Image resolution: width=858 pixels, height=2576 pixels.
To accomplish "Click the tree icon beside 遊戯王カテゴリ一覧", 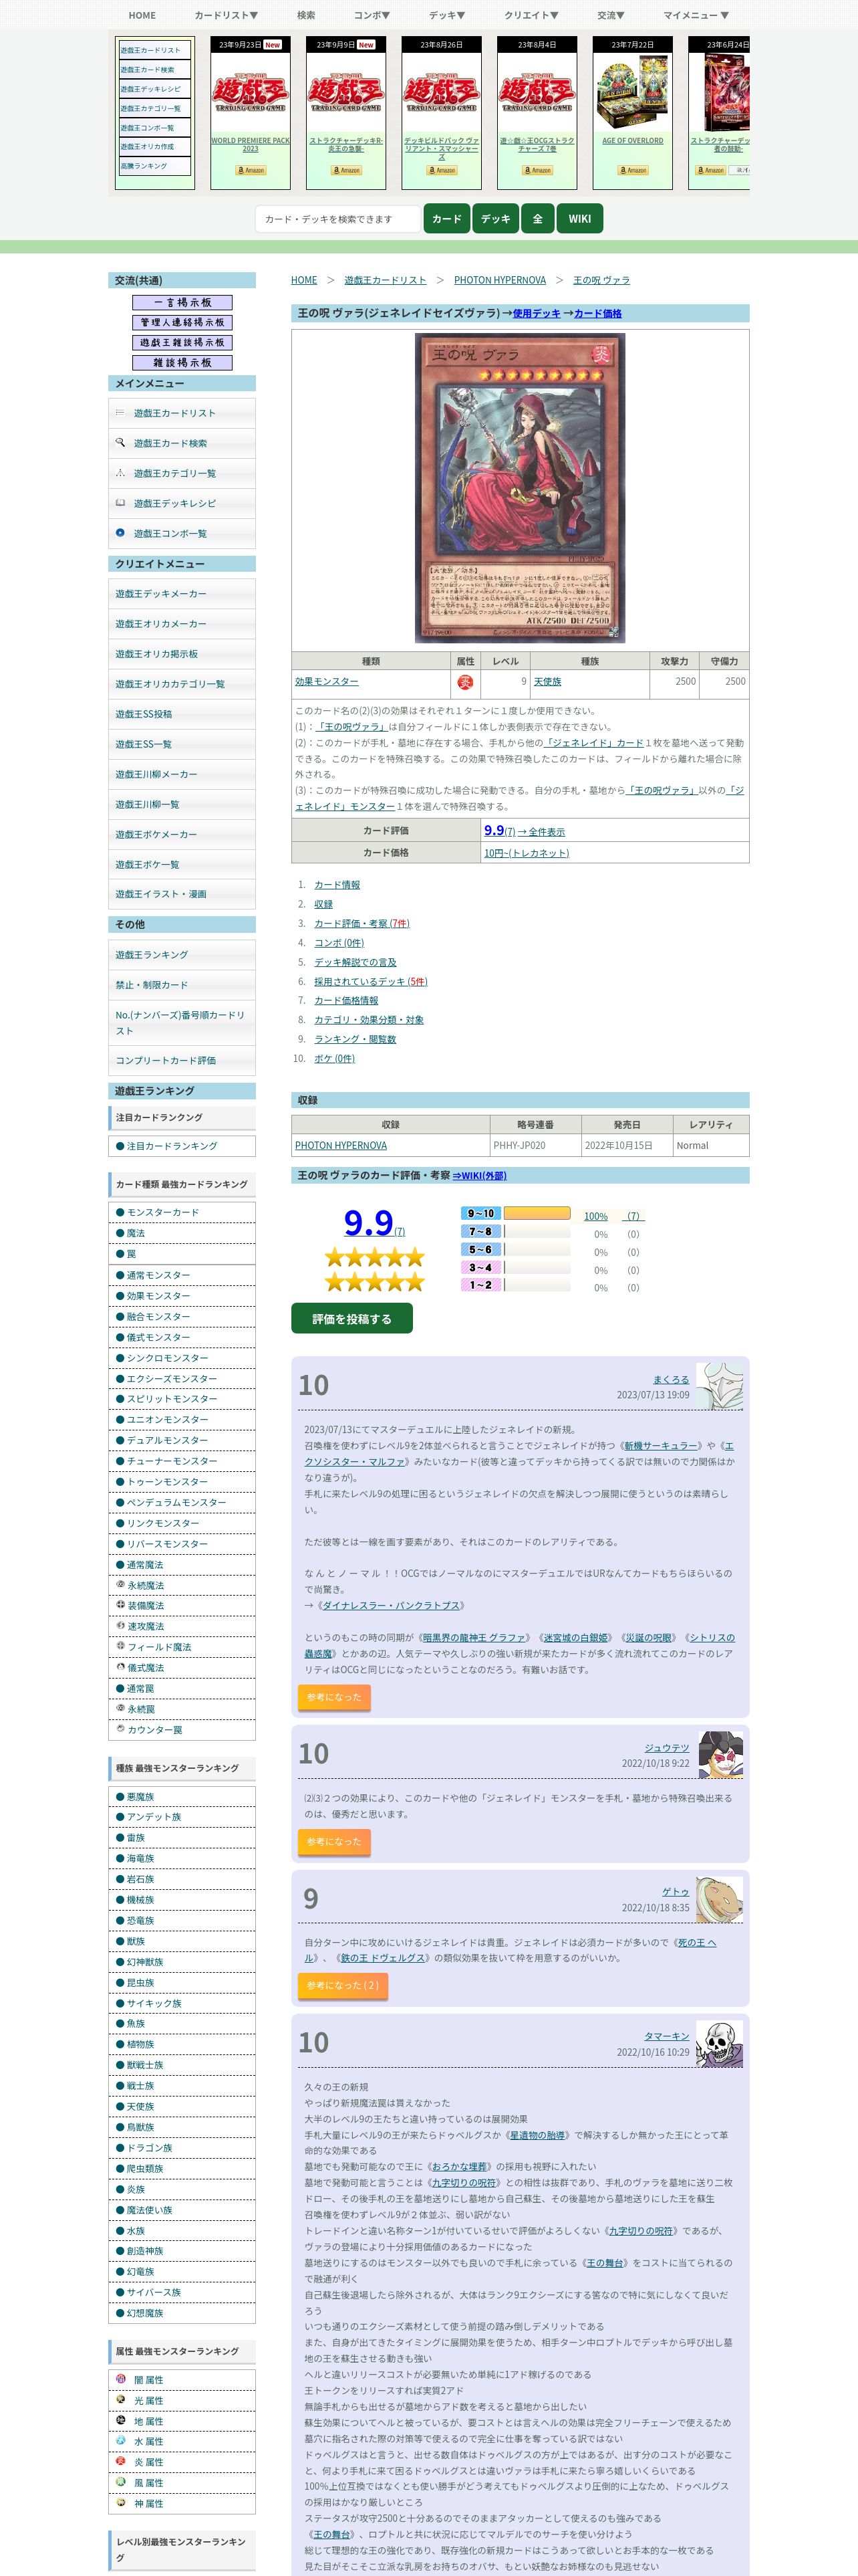I will coord(120,473).
